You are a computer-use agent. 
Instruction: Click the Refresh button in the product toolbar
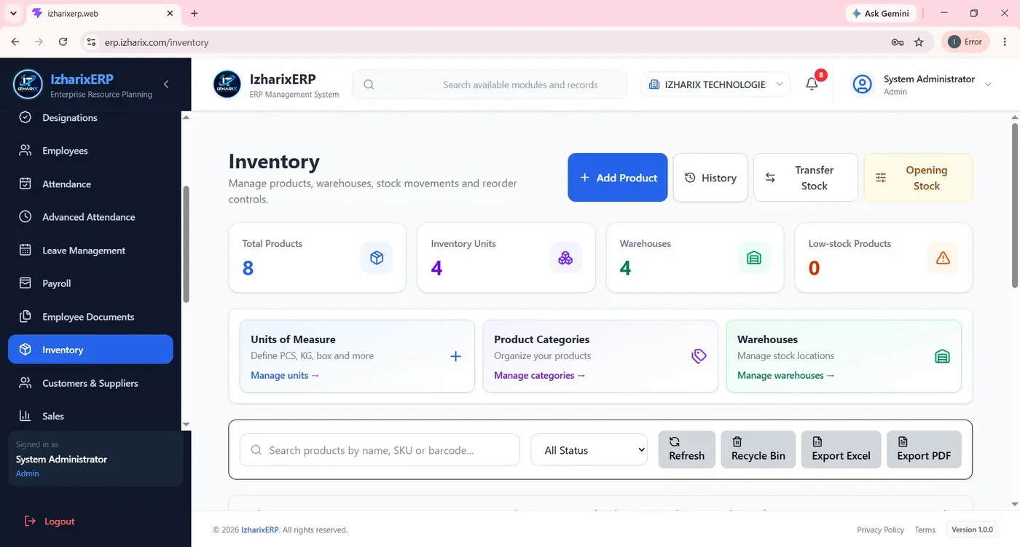tap(687, 449)
